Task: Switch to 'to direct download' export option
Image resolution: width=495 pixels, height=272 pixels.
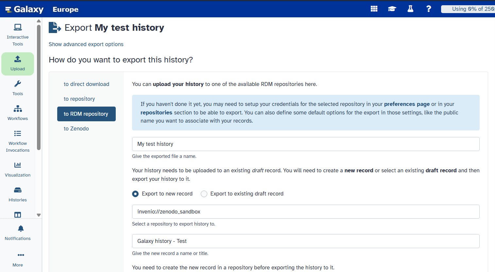Action: [x=86, y=84]
